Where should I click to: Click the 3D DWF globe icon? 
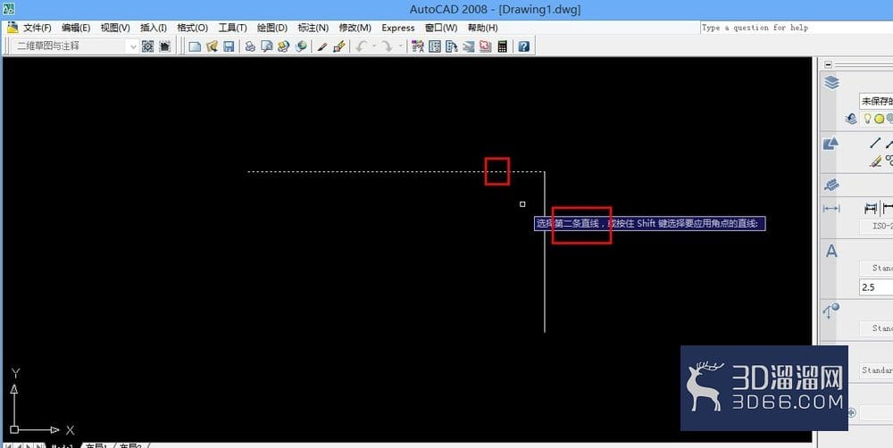pyautogui.click(x=300, y=46)
